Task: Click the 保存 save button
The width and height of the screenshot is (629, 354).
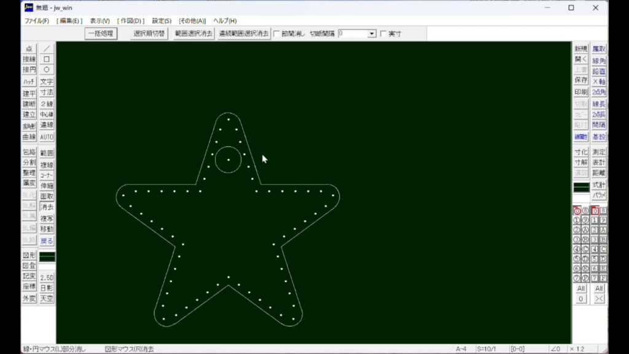Action: tap(580, 81)
